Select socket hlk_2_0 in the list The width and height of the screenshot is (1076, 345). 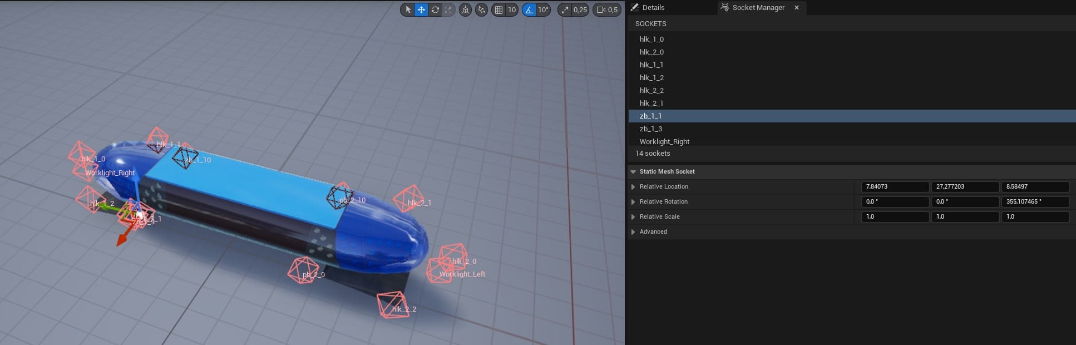pyautogui.click(x=852, y=52)
